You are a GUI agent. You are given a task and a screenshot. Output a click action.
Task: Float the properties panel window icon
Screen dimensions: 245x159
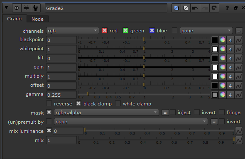235,7
